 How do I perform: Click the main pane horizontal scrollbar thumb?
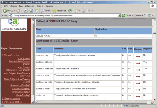[92, 102]
